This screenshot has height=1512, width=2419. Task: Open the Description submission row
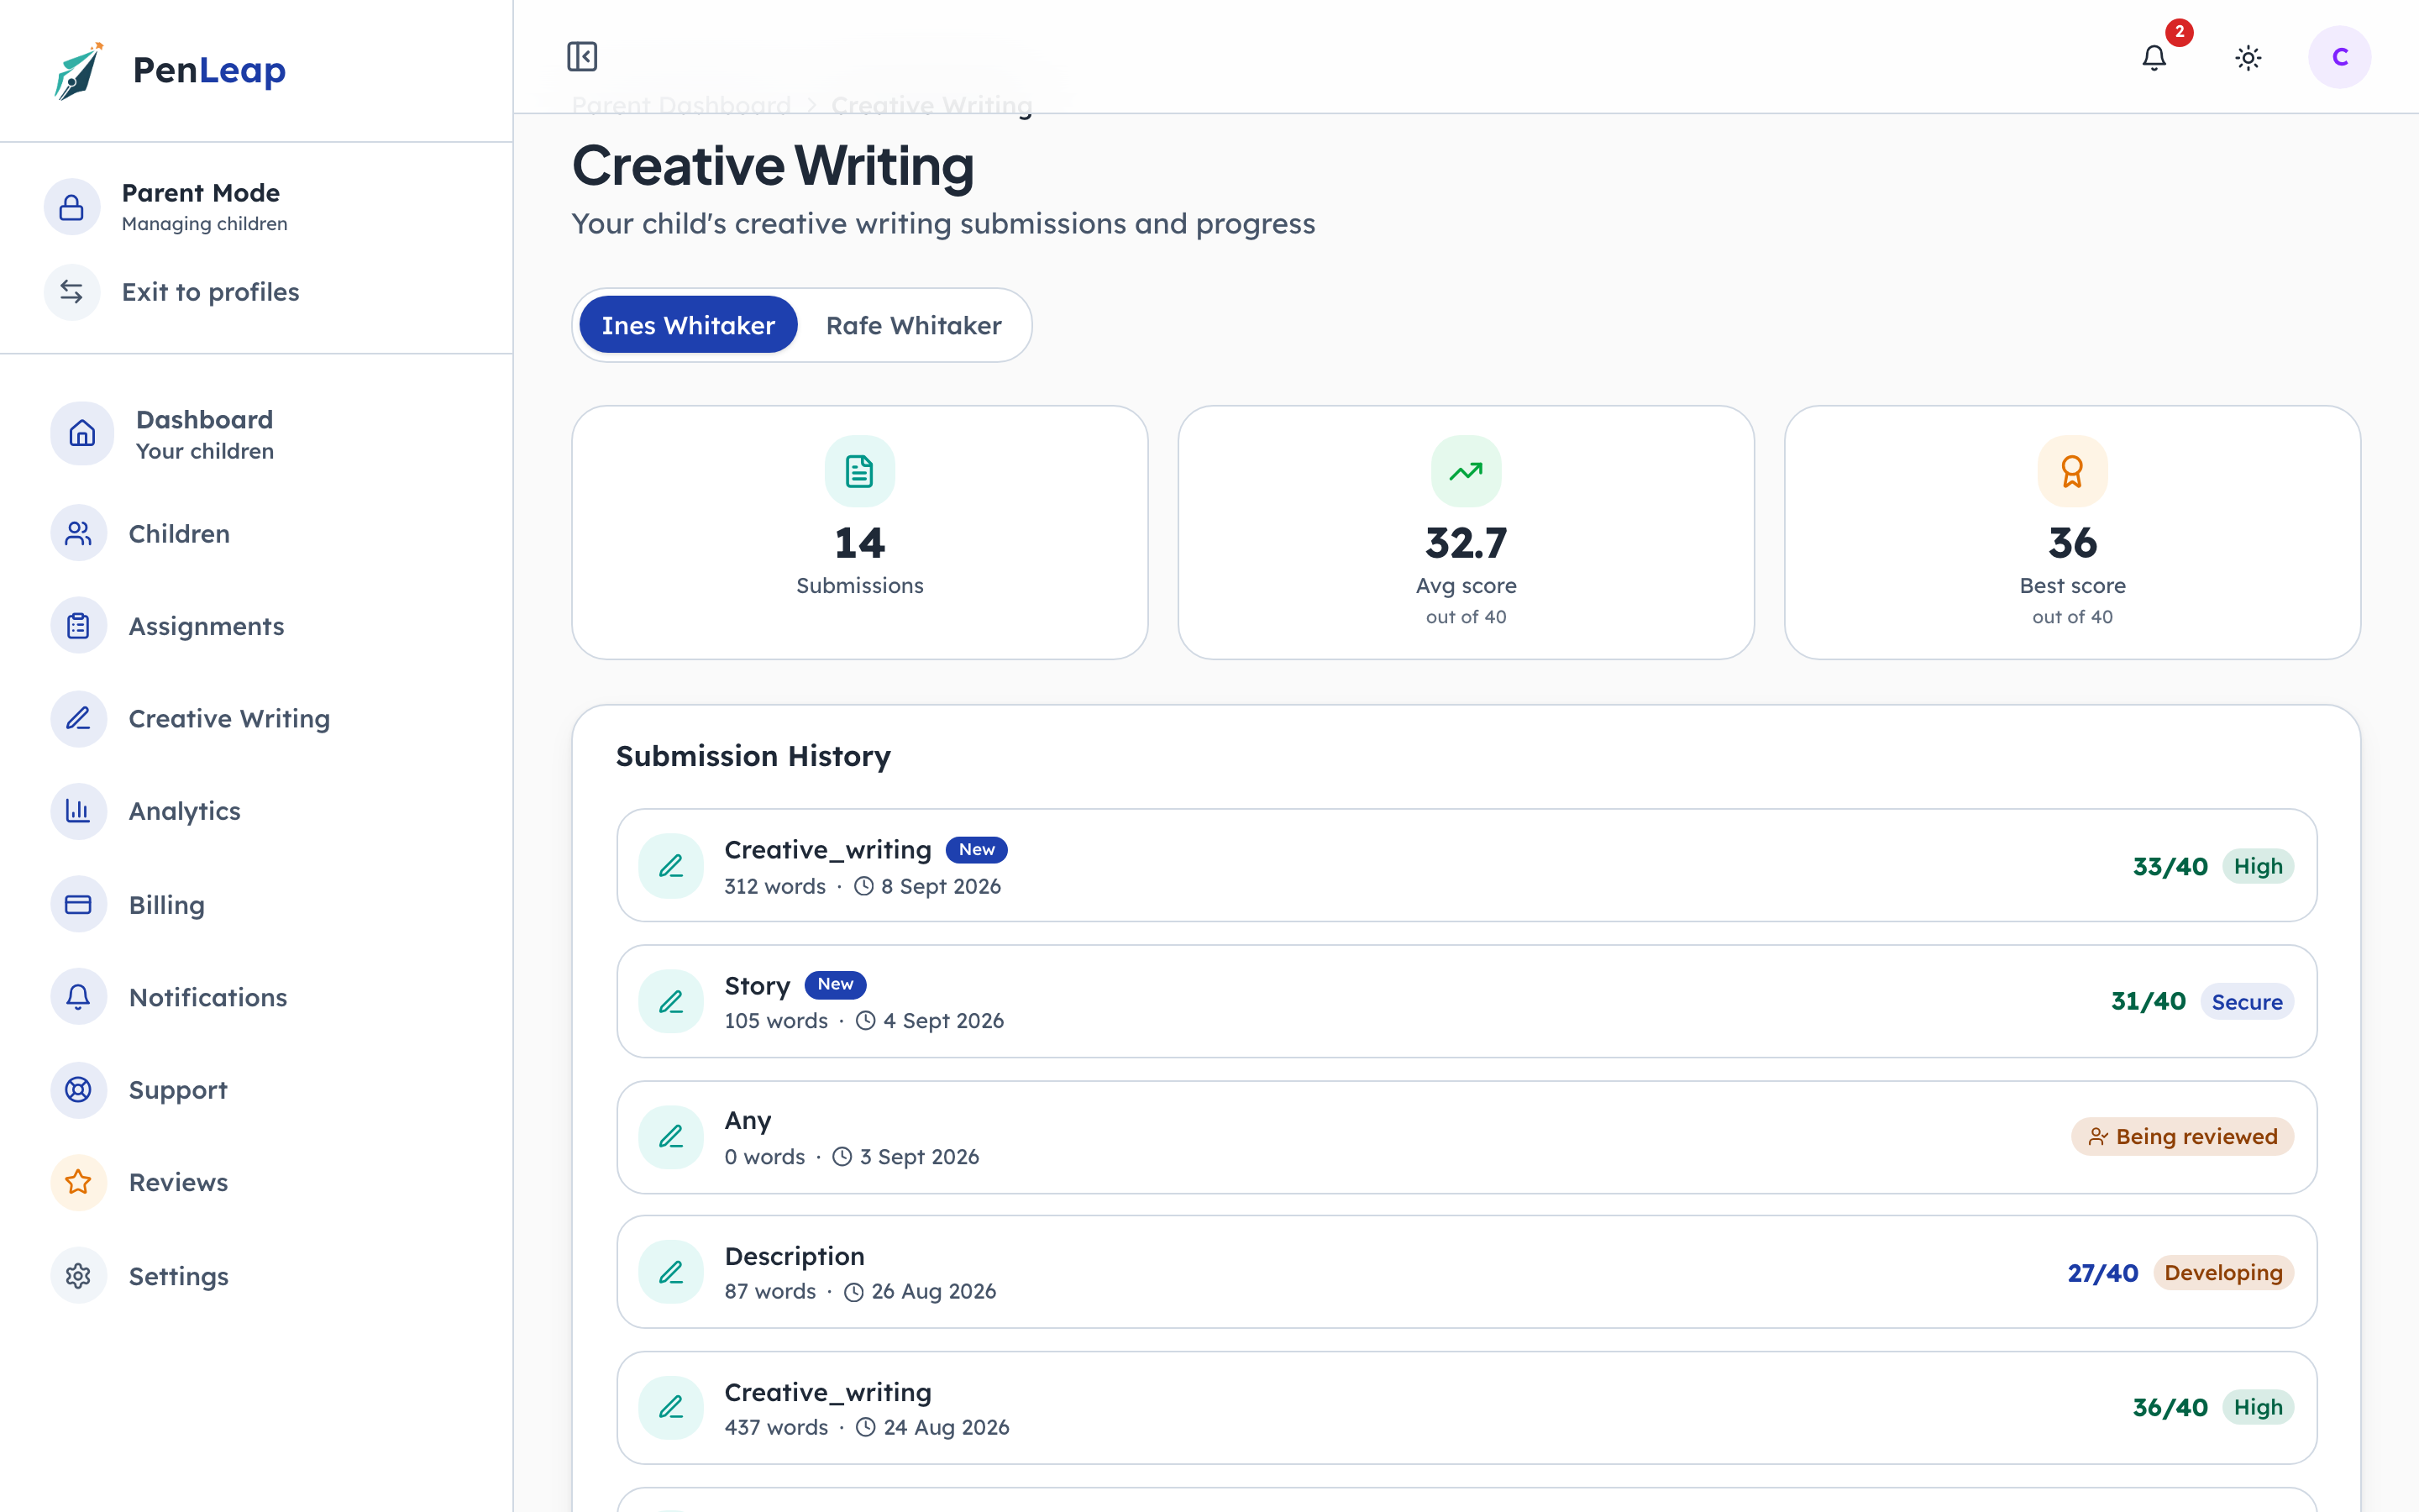[1467, 1273]
